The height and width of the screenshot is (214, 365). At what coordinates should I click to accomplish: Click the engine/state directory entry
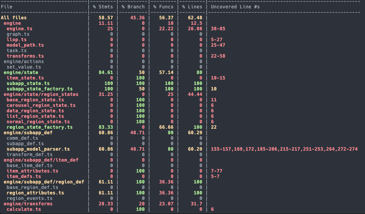coord(21,73)
